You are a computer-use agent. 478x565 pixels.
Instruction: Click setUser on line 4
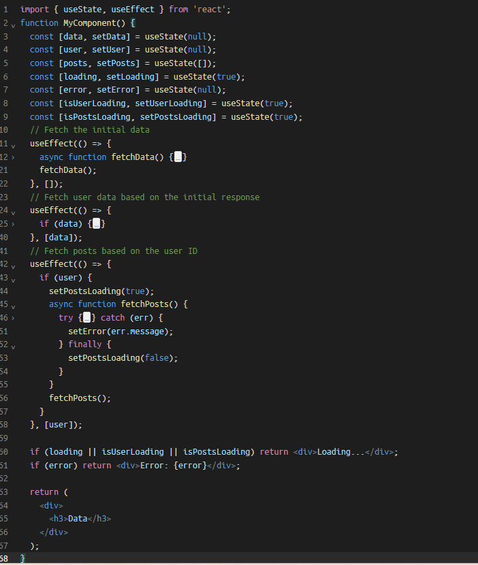pyautogui.click(x=108, y=50)
